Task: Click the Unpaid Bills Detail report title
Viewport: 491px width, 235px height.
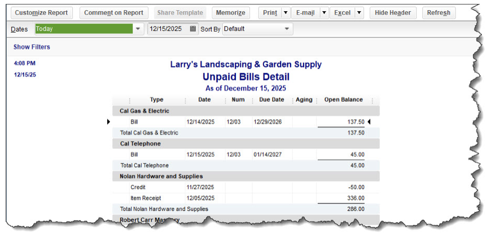Action: [246, 77]
